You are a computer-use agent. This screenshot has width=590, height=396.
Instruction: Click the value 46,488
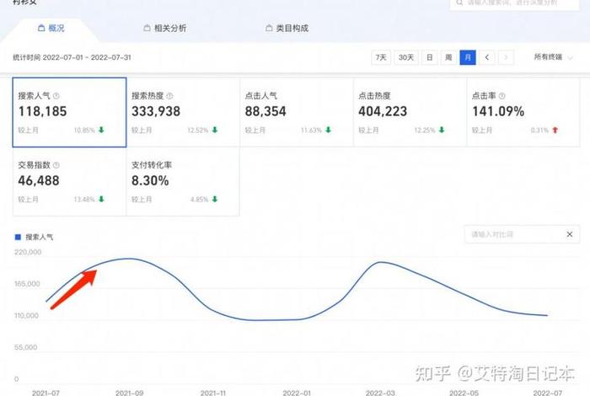click(x=39, y=181)
